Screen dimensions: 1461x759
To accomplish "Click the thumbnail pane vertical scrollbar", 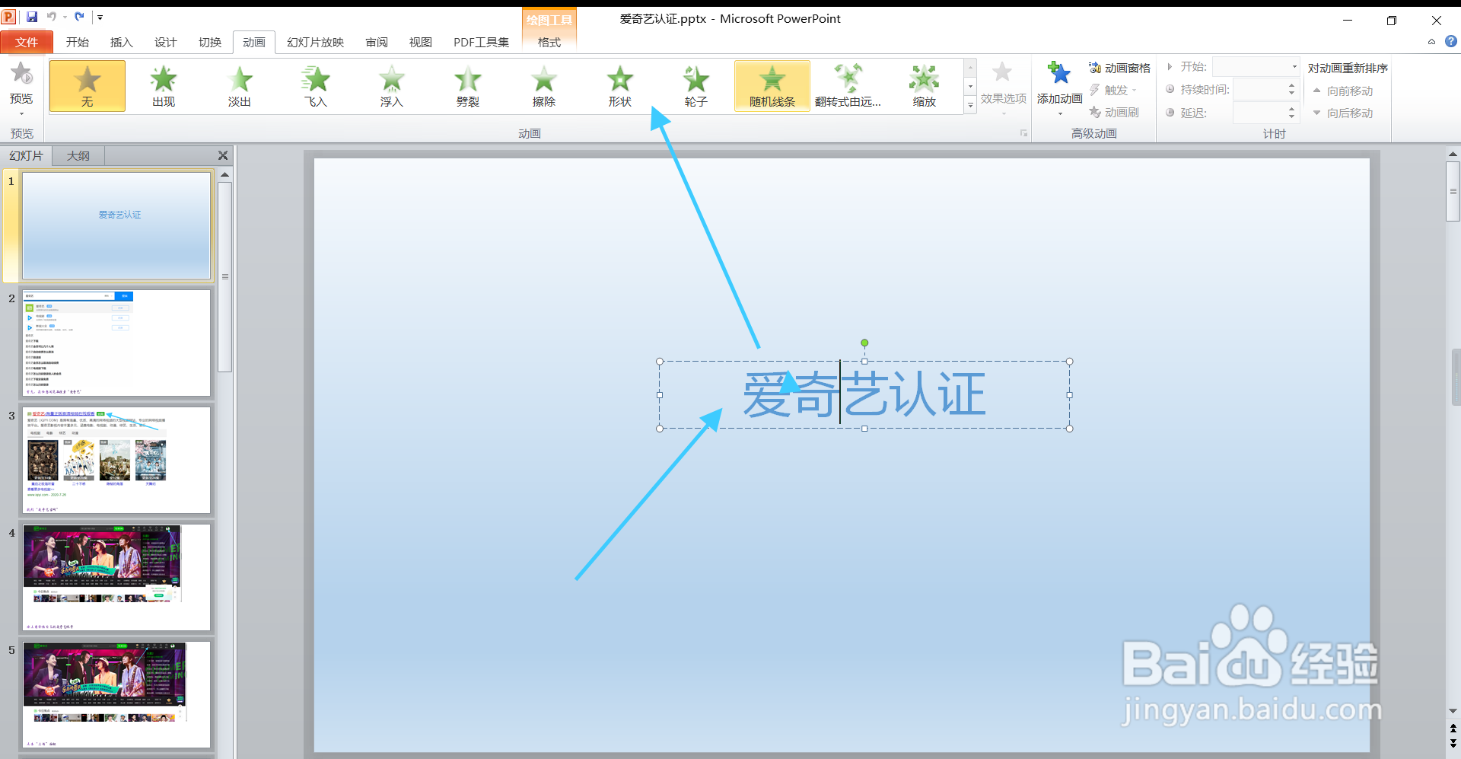I will (225, 277).
